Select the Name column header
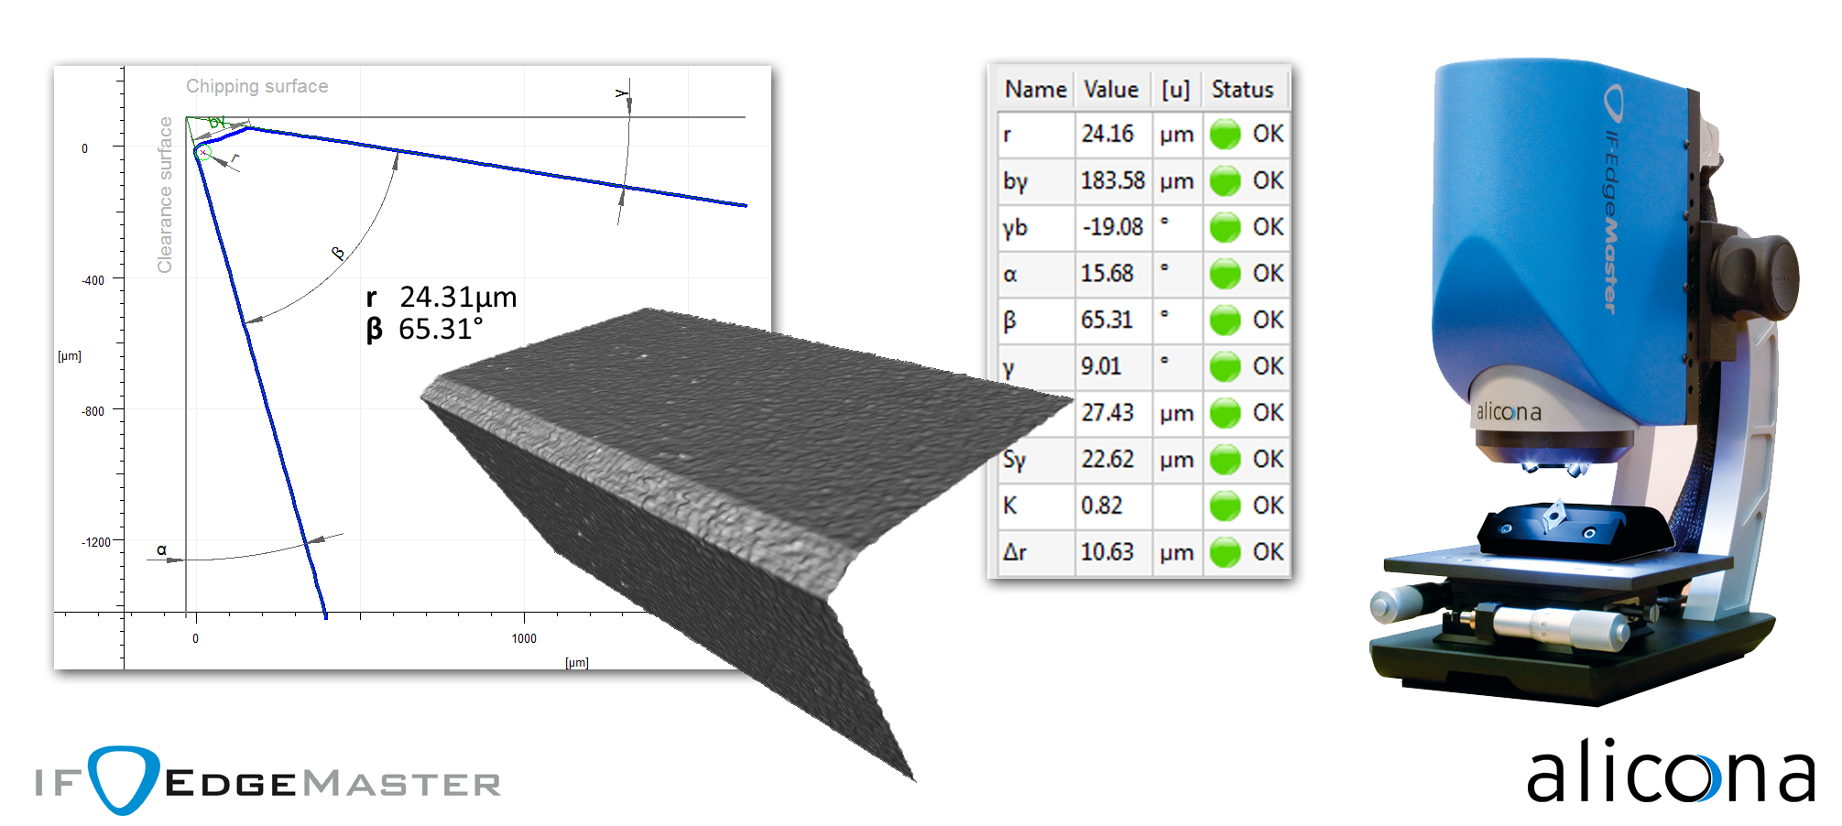This screenshot has height=826, width=1842. [x=1035, y=90]
